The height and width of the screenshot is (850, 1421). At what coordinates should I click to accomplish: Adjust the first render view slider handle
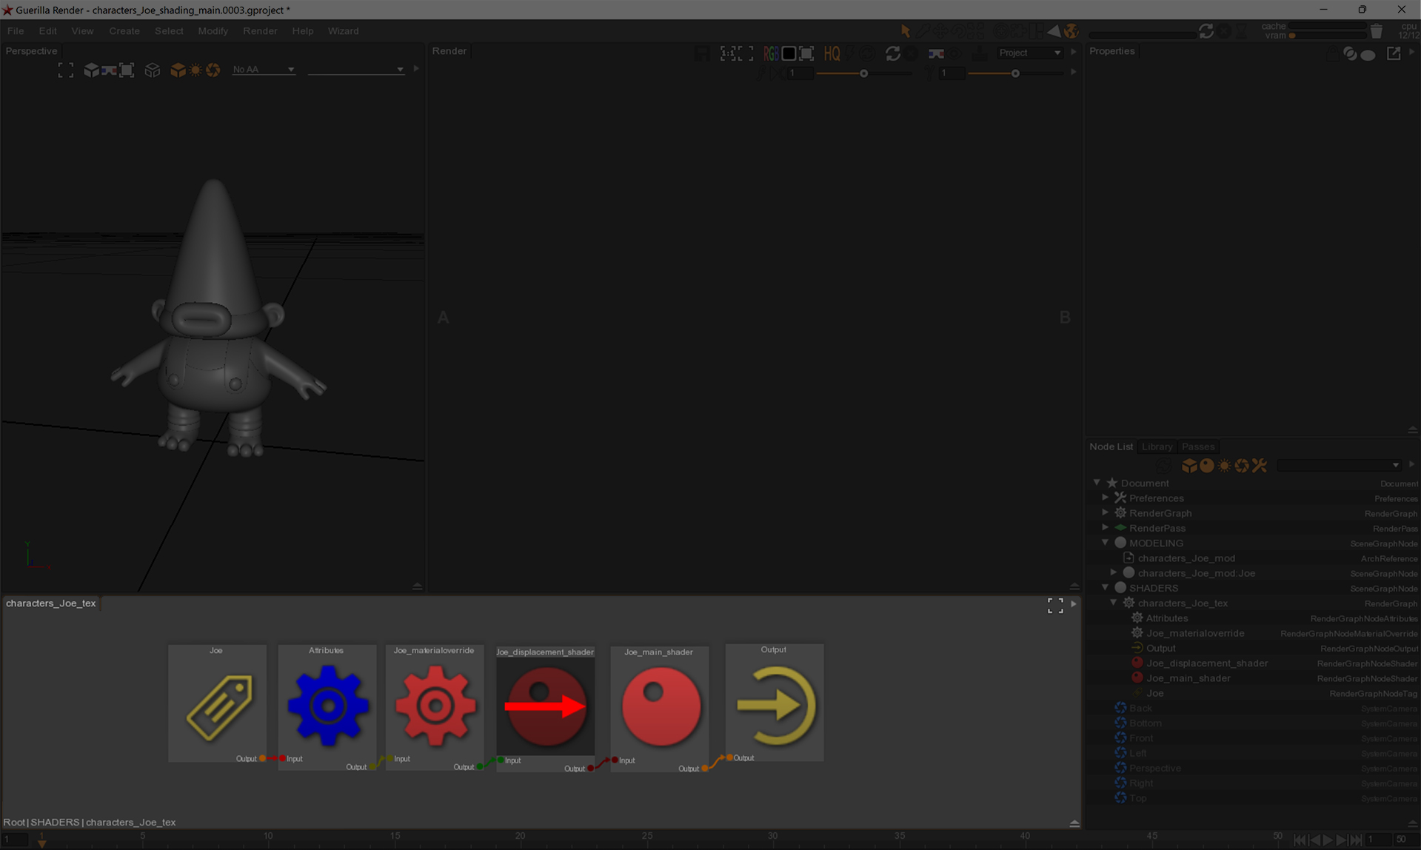tap(863, 73)
